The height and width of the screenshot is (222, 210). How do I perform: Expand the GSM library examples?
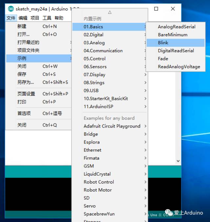pyautogui.click(x=110, y=166)
